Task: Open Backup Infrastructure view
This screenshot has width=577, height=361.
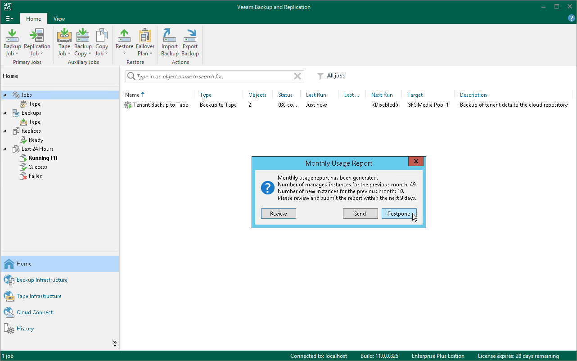Action: [42, 280]
